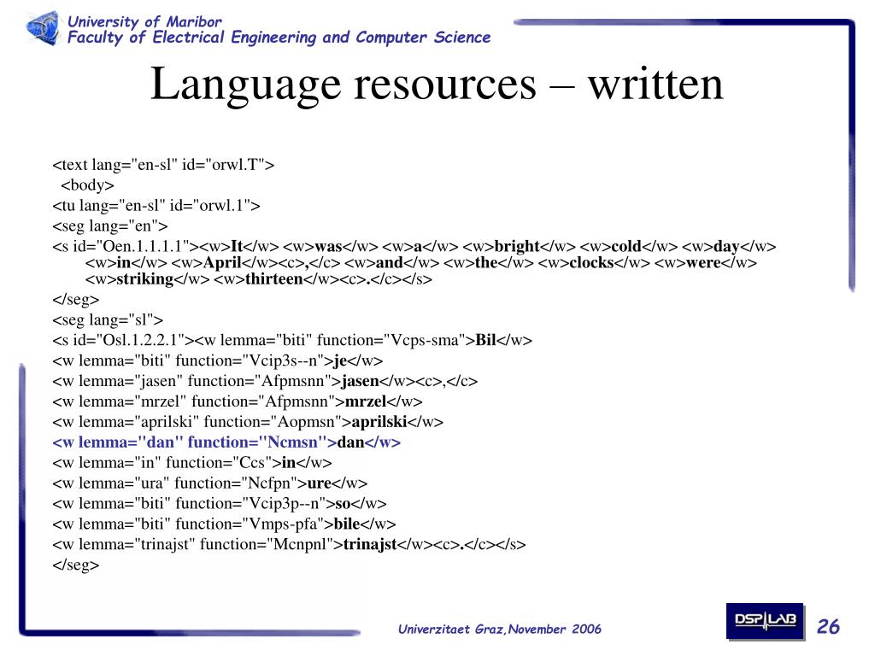Click 'Faculty of Electrical Engineering and Computer Science'
875x656 pixels.
(x=279, y=38)
